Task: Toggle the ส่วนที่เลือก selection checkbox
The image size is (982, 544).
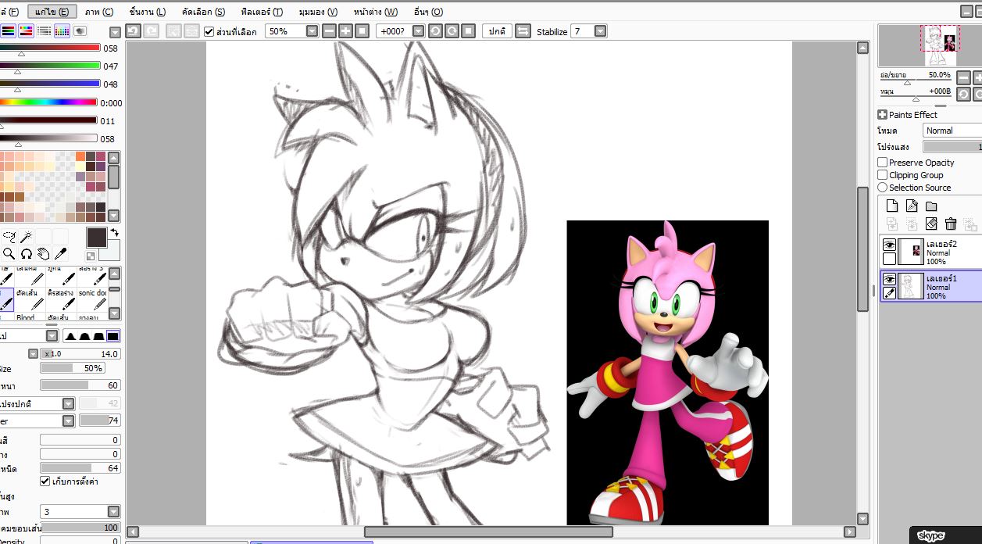Action: click(209, 31)
